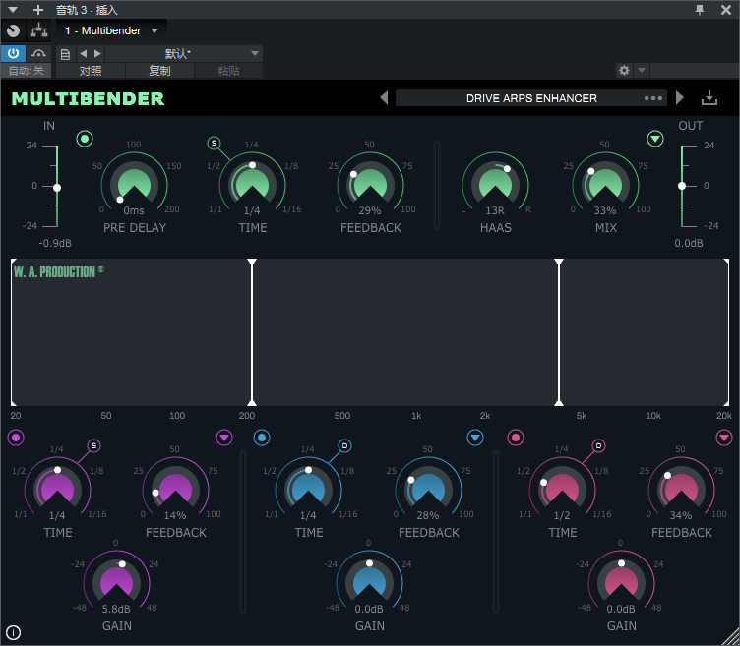Click the purple band TIME knob
The height and width of the screenshot is (646, 740).
pyautogui.click(x=57, y=490)
